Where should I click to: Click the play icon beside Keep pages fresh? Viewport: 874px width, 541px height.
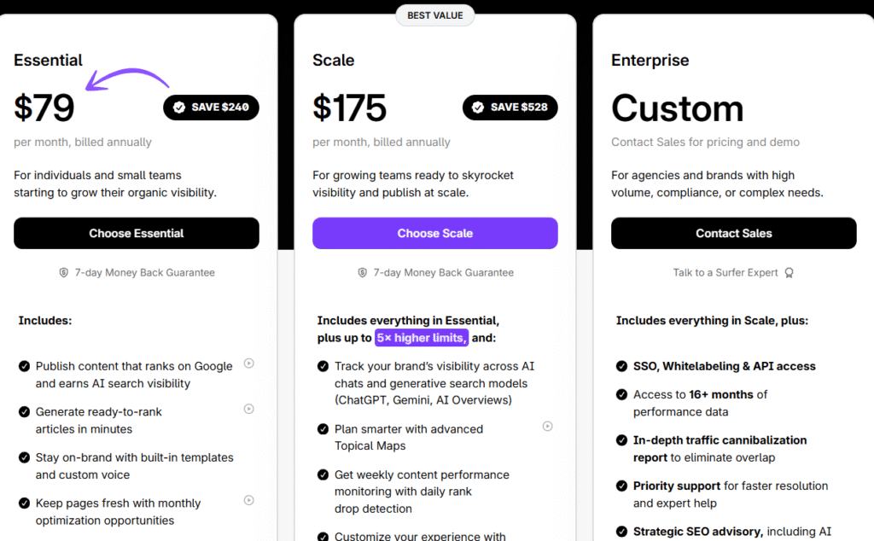point(249,500)
